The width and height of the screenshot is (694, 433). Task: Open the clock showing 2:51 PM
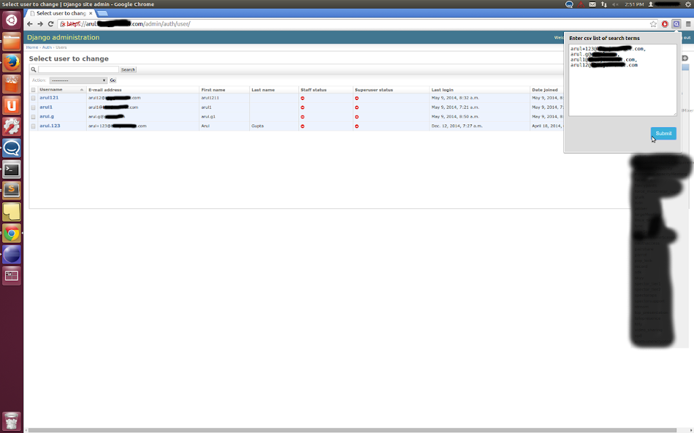[634, 5]
